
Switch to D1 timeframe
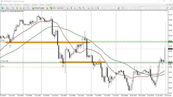tap(150, 8)
